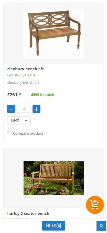Open the cleobury bench product image

click(x=54, y=34)
